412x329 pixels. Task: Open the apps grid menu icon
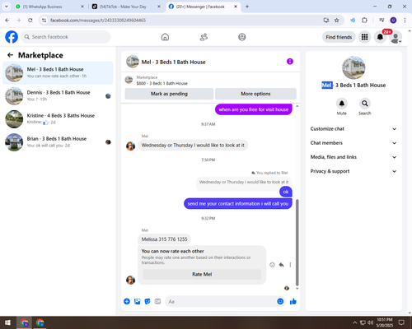364,37
